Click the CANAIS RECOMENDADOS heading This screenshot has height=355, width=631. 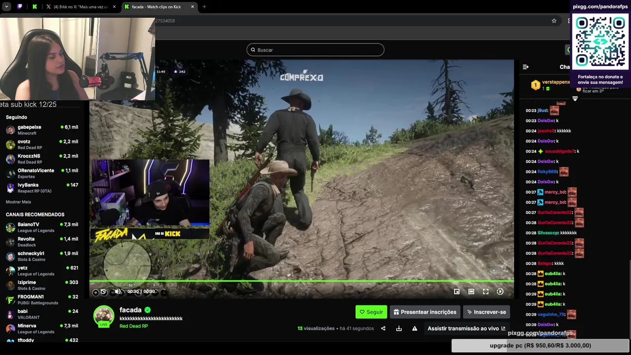tap(35, 214)
